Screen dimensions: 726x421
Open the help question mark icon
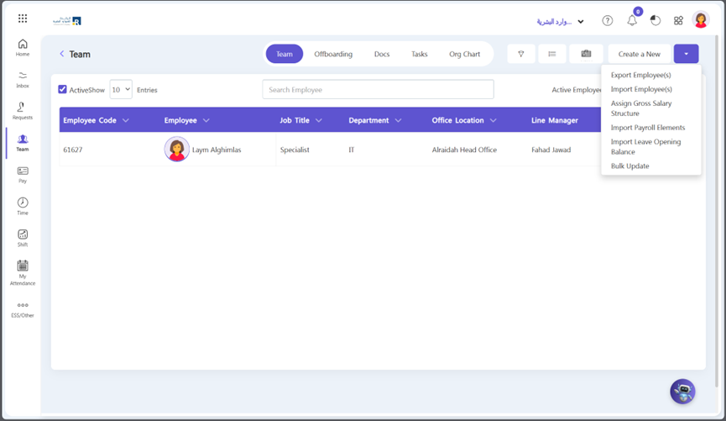tap(608, 21)
